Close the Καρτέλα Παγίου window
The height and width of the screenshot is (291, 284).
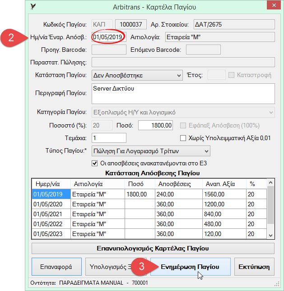(x=274, y=5)
